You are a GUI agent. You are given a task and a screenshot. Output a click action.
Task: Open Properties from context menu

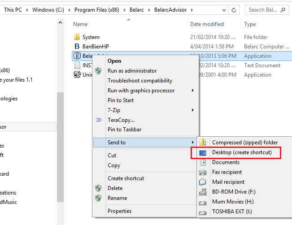click(119, 211)
